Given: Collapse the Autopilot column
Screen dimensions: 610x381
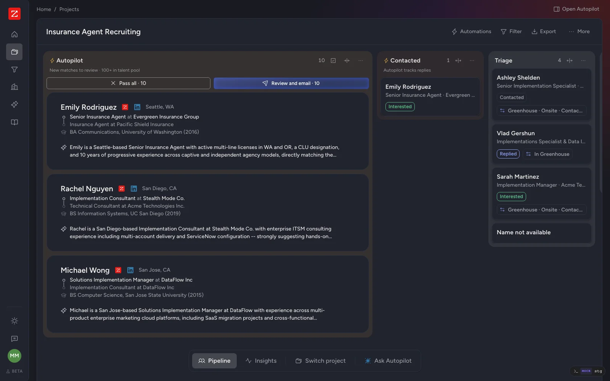Looking at the screenshot, I should point(347,61).
